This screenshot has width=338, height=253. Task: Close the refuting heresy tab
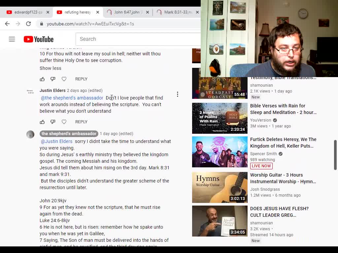click(x=98, y=12)
